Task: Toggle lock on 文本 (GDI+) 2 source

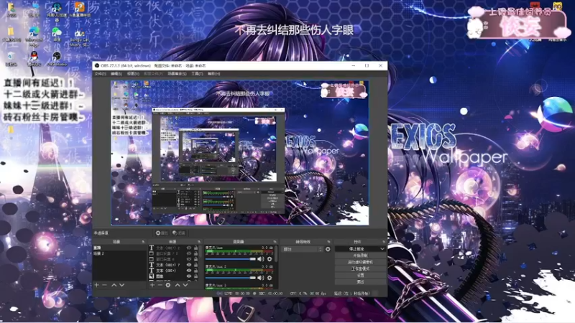Action: pos(195,248)
